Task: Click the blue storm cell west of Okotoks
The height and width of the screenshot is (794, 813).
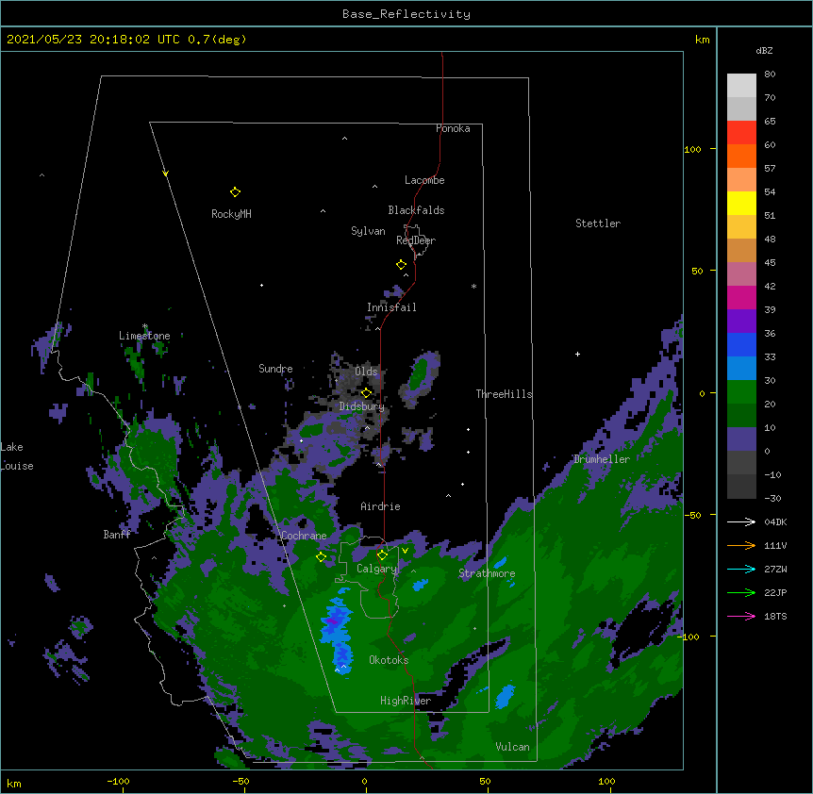Action: (336, 635)
